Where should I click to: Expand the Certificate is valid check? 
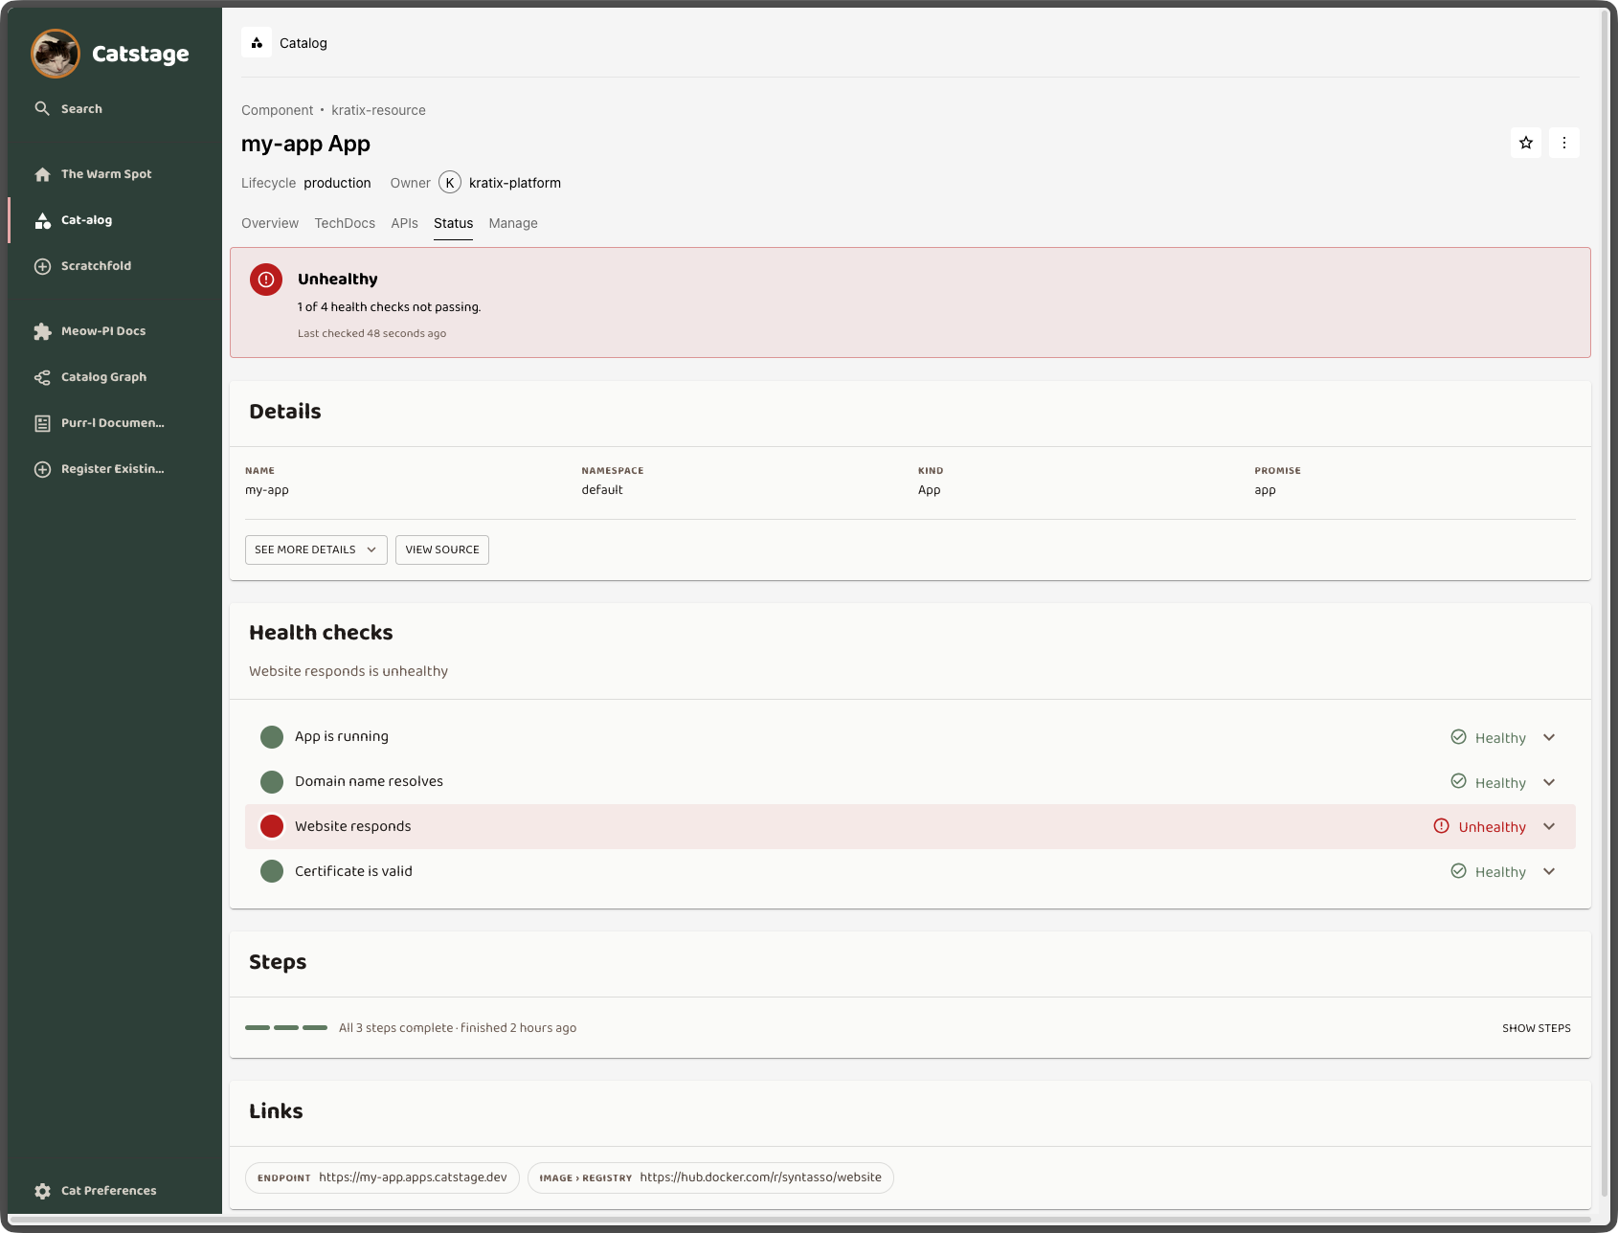click(x=1549, y=871)
